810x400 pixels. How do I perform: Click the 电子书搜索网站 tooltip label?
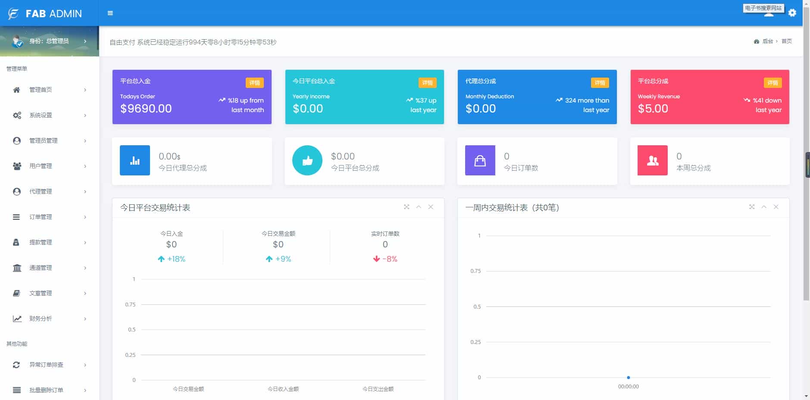763,8
